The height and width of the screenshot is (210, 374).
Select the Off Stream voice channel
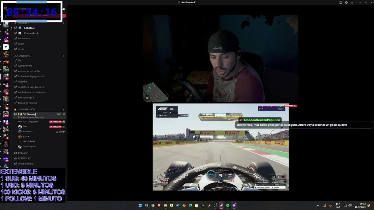pyautogui.click(x=39, y=115)
